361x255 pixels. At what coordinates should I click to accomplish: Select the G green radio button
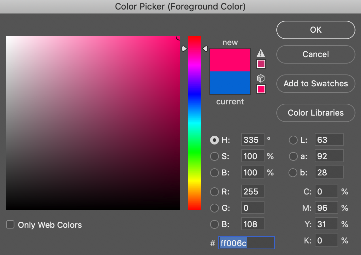pyautogui.click(x=214, y=208)
